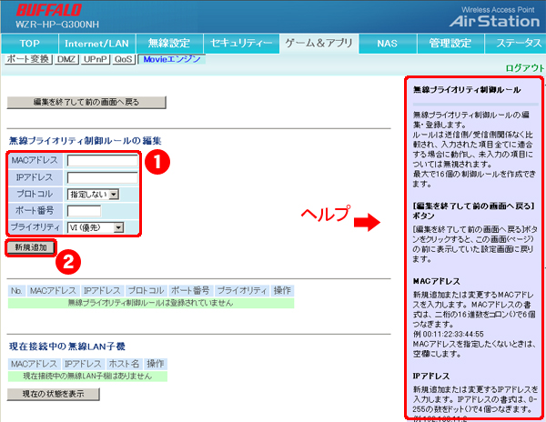This screenshot has height=422, width=546.
Task: Click the プロトコル column header in rules table
Action: tap(146, 290)
